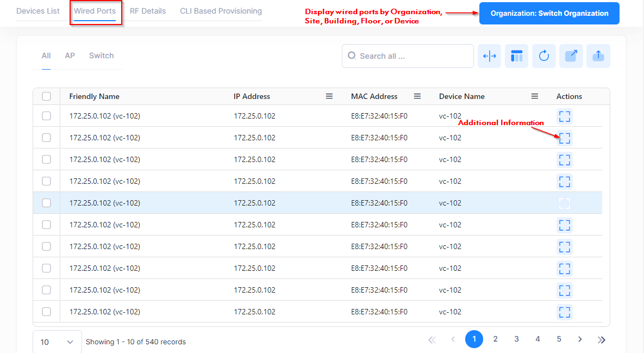Jump to the last page double arrow
Screen dimensions: 644x353
[x=601, y=339]
